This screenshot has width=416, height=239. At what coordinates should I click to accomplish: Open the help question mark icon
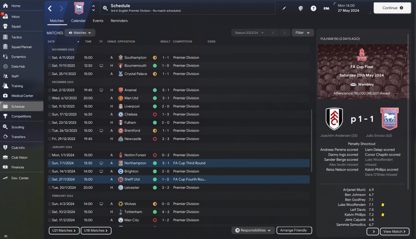(313, 8)
